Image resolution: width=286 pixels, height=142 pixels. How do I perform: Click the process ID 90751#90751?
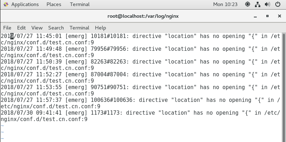click(x=108, y=87)
